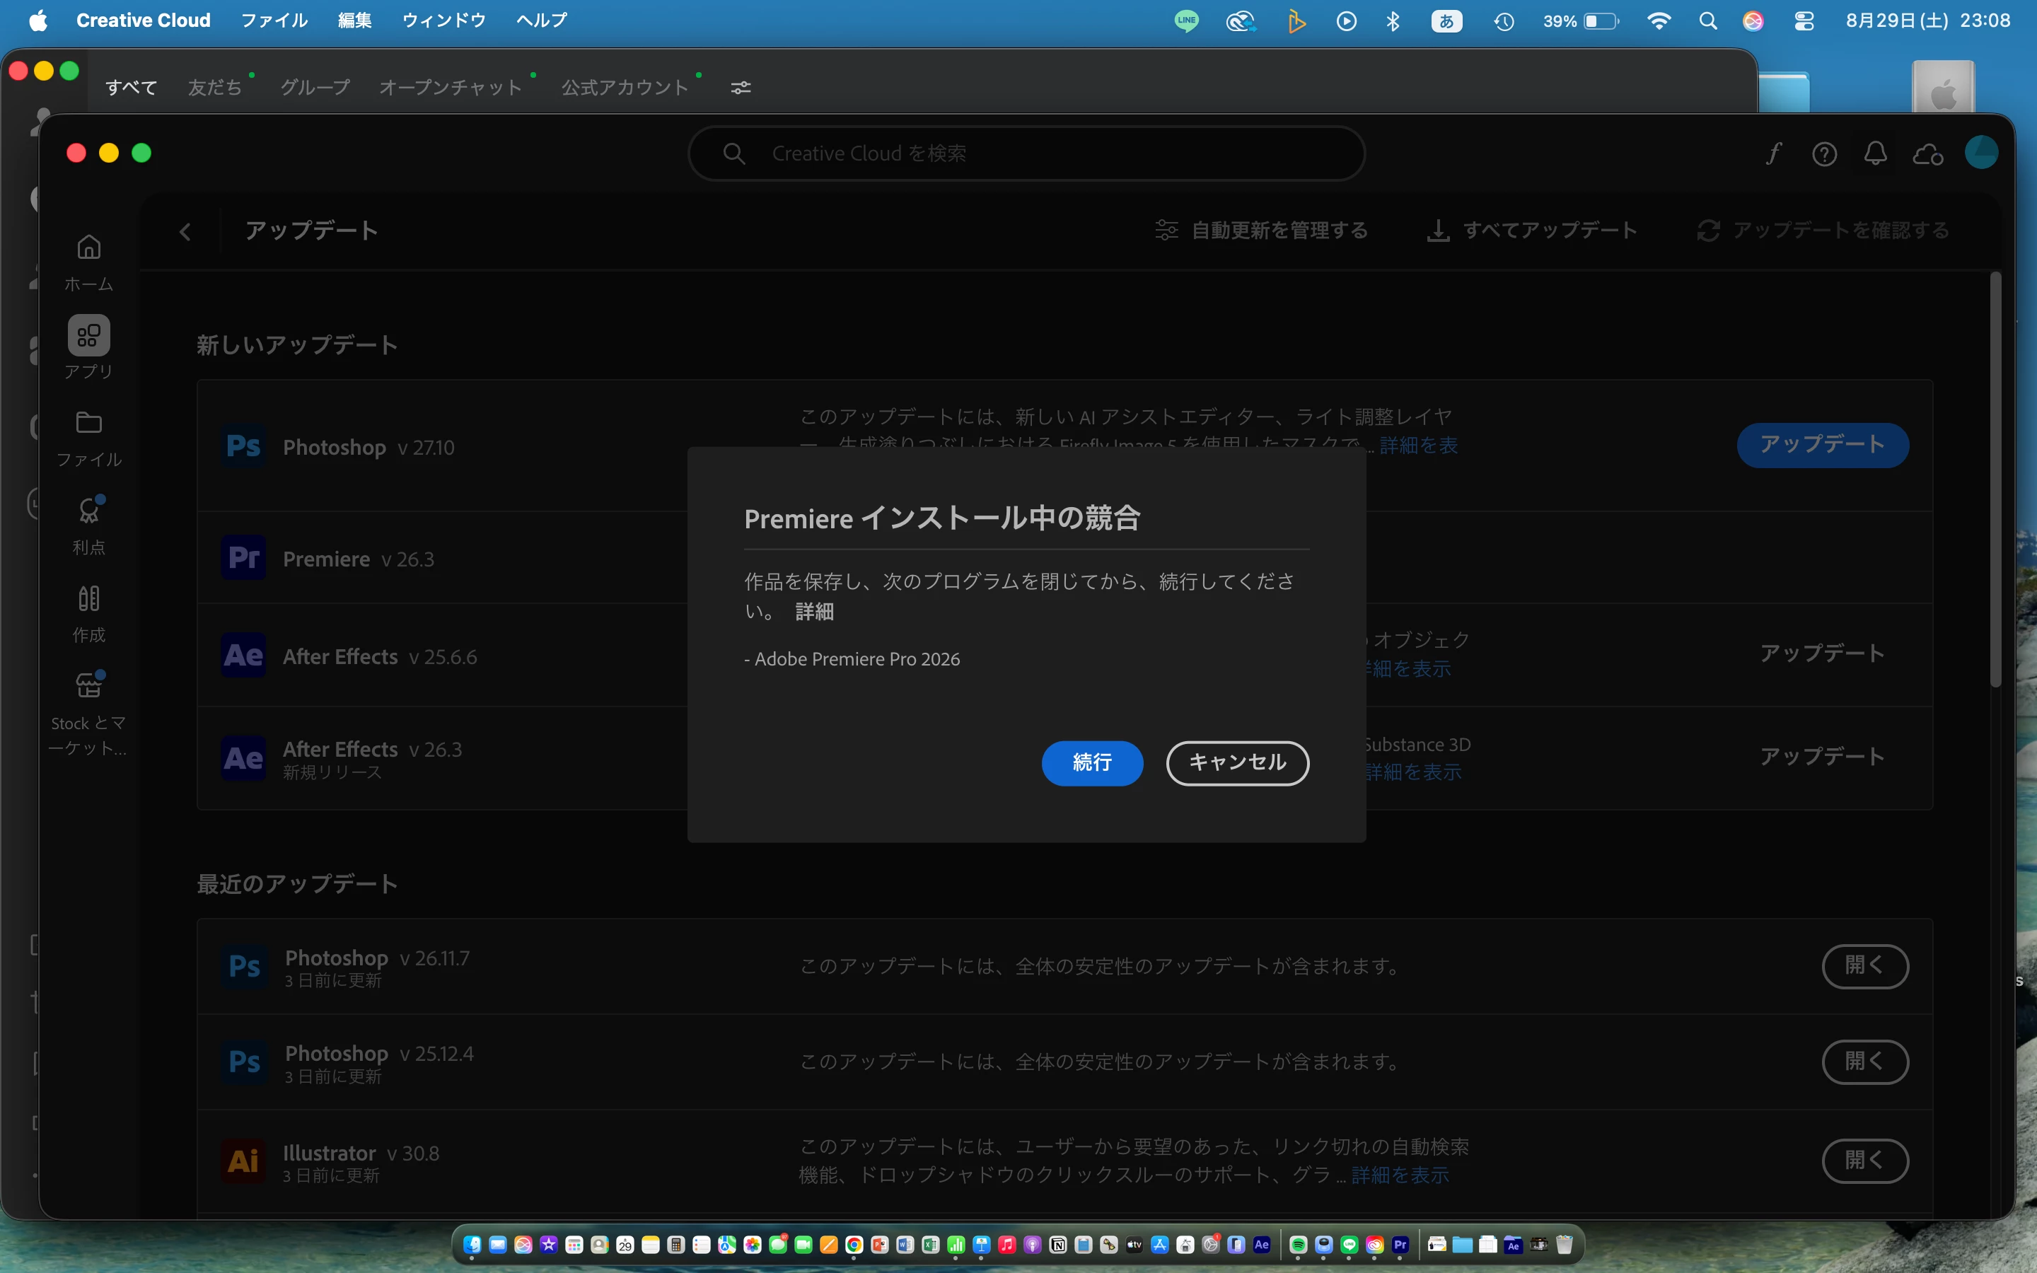This screenshot has width=2037, height=1273.
Task: Open 詳細を表示 link for Photoshop v 27.10
Action: [1418, 446]
